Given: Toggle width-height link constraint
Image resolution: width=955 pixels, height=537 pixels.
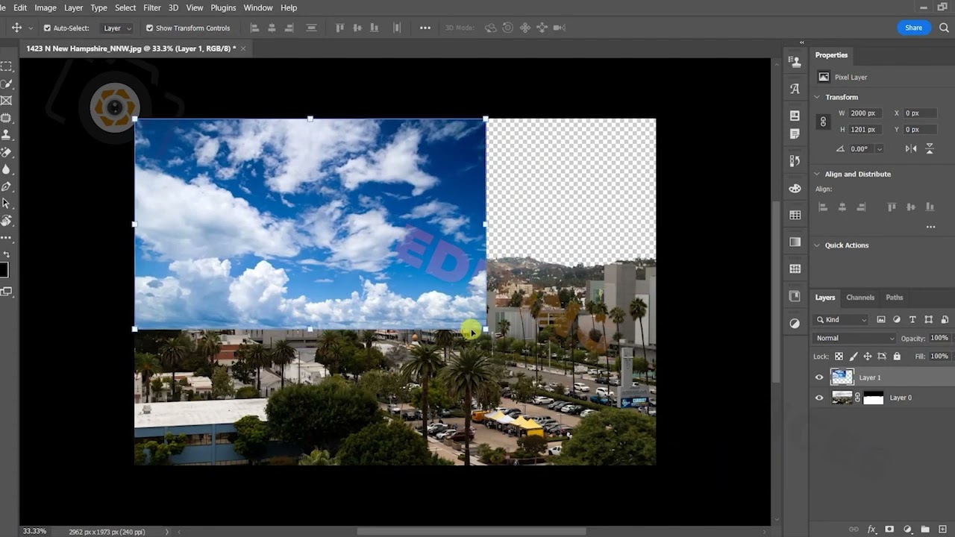Looking at the screenshot, I should pyautogui.click(x=823, y=122).
